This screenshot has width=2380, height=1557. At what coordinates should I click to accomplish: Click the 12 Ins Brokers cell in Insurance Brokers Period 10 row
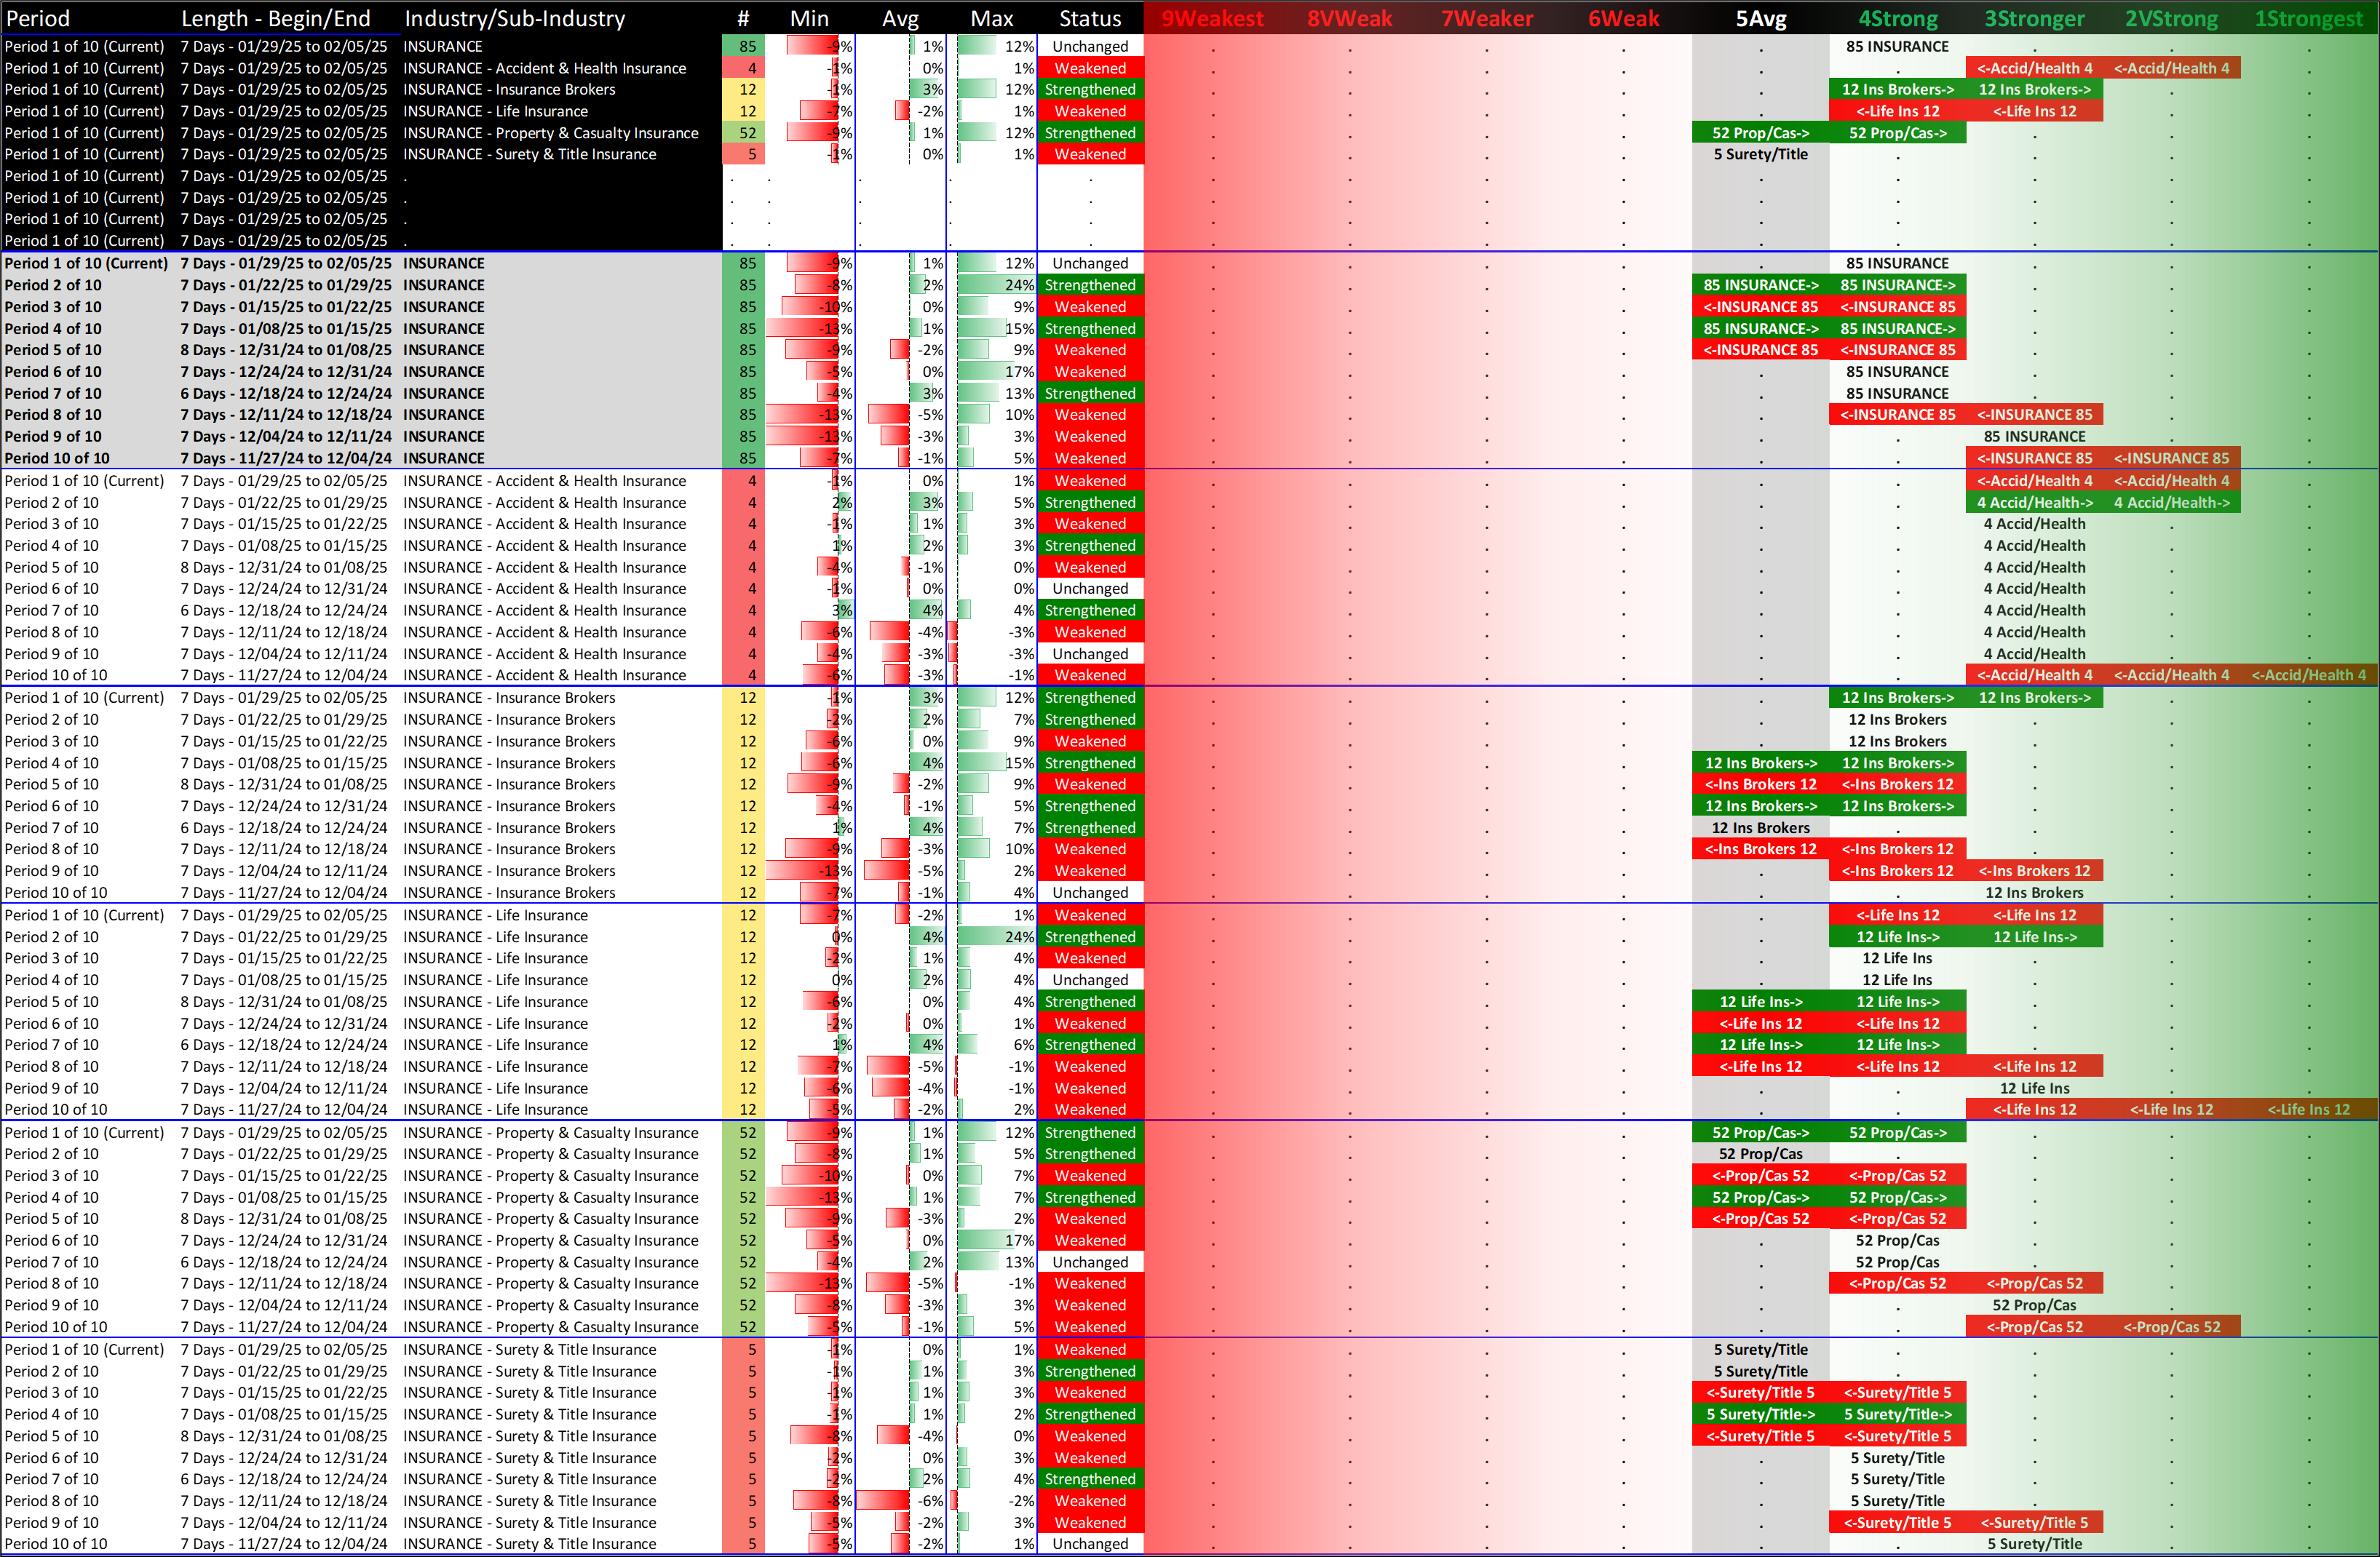(x=2034, y=893)
